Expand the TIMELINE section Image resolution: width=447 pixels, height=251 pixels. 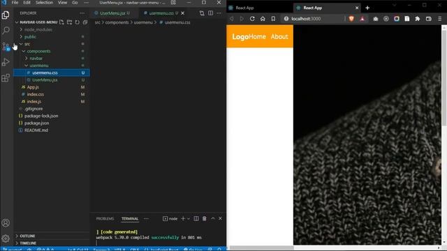click(x=28, y=243)
